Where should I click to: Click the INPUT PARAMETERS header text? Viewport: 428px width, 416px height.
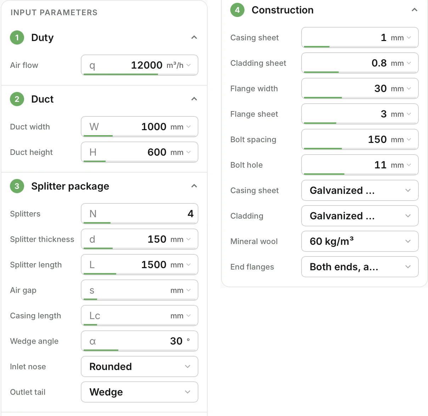[54, 12]
